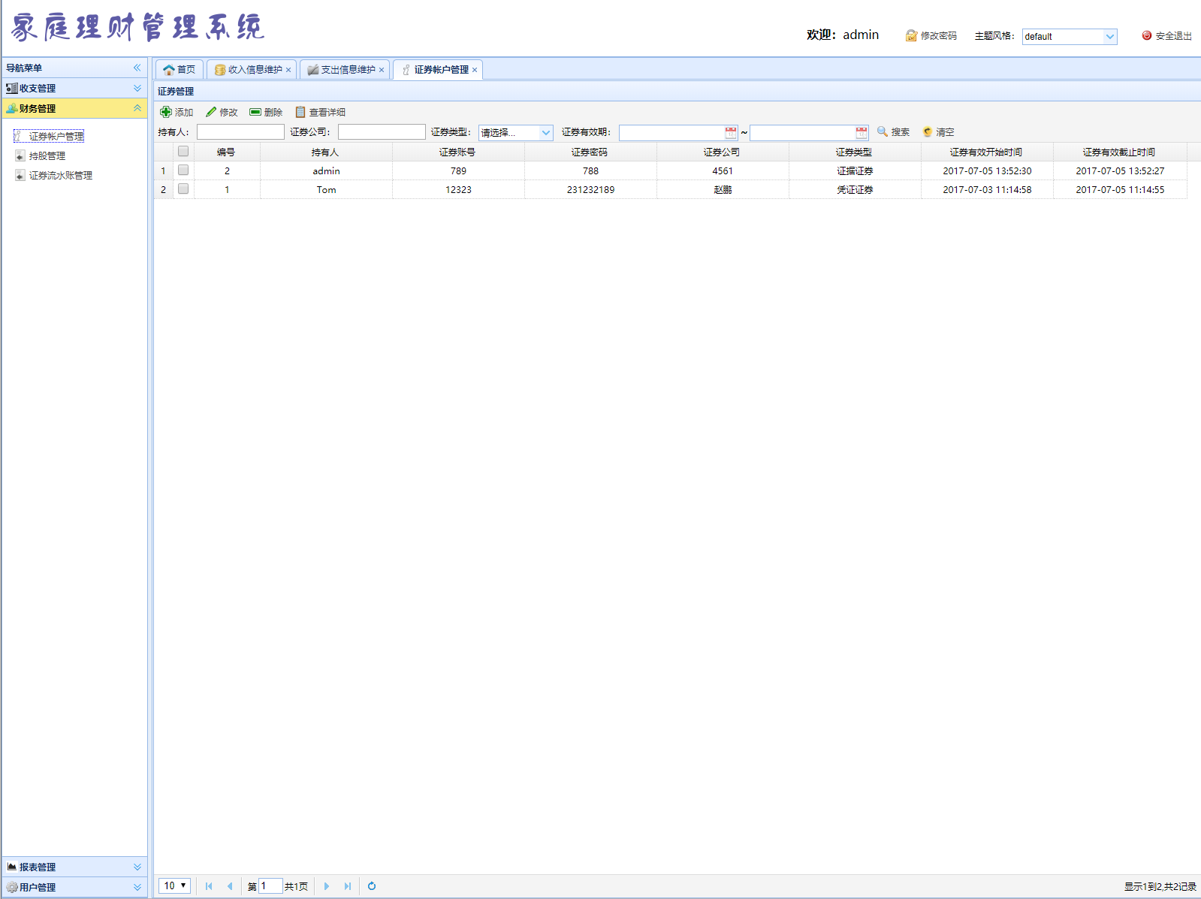Click the 用户管理 gear icon
1201x899 pixels.
point(12,887)
